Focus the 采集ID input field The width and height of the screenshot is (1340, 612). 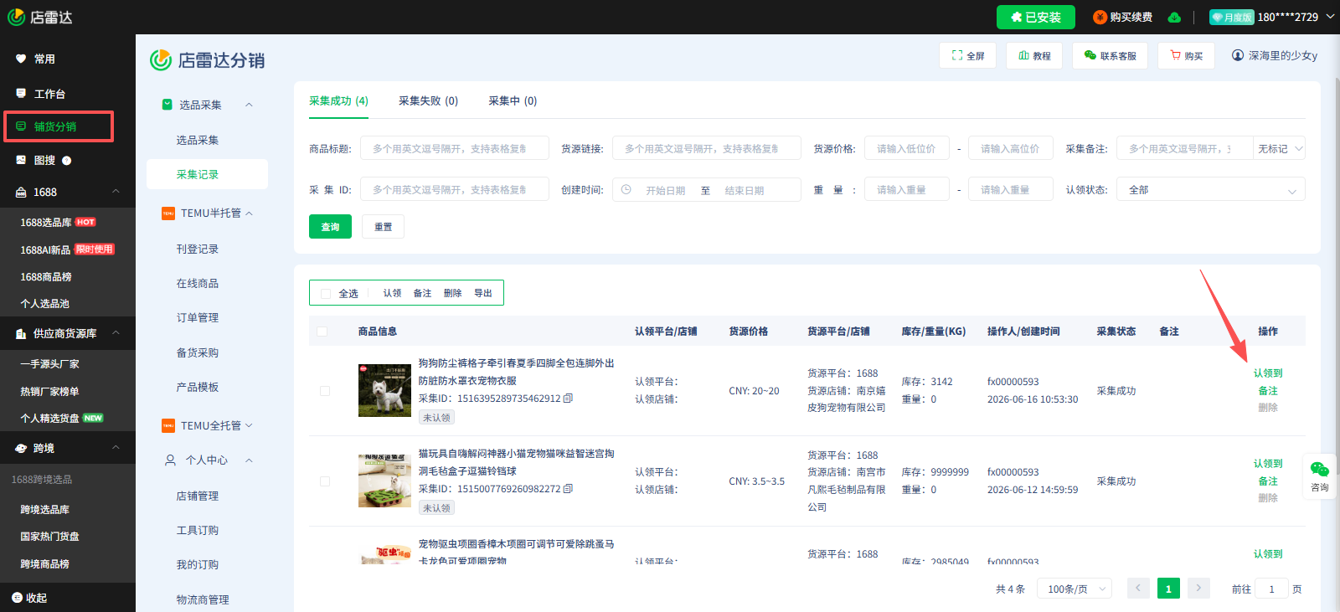pyautogui.click(x=455, y=189)
